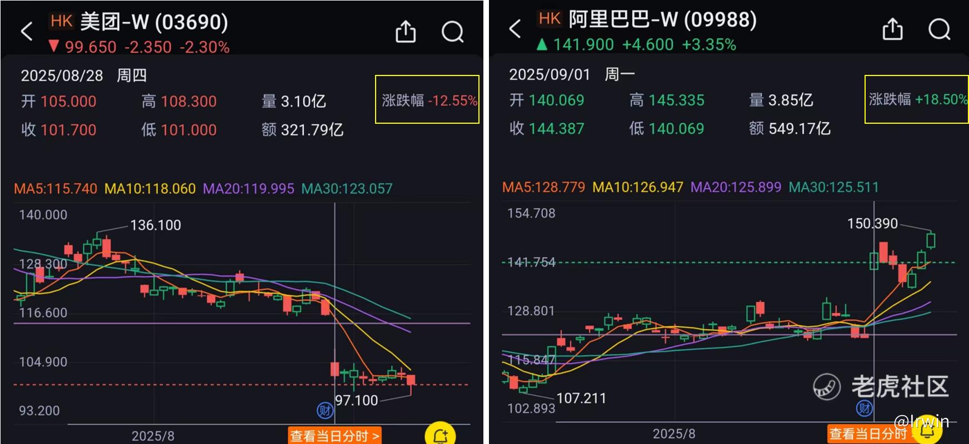Tap the 财 earnings marker on 阿里巴巴 chart

click(865, 409)
